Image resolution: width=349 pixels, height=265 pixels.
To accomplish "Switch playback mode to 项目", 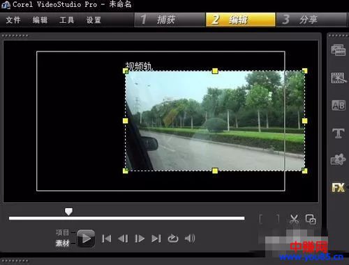I will [62, 232].
